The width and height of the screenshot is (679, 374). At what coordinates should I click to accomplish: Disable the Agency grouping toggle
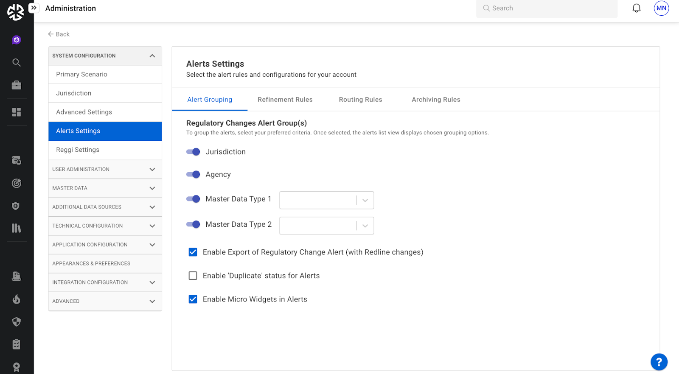(194, 174)
